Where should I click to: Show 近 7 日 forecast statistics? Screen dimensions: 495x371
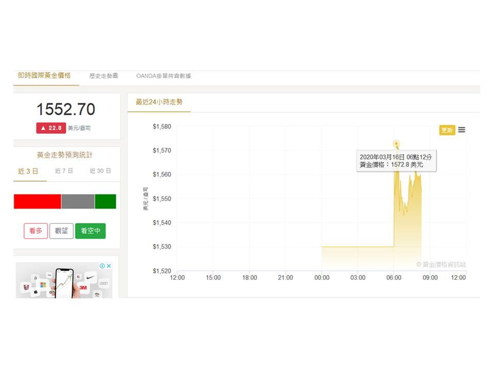[64, 171]
